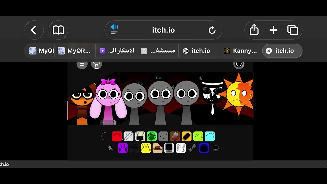
Task: Pick the yellow antennae creature icon
Action: point(146,148)
